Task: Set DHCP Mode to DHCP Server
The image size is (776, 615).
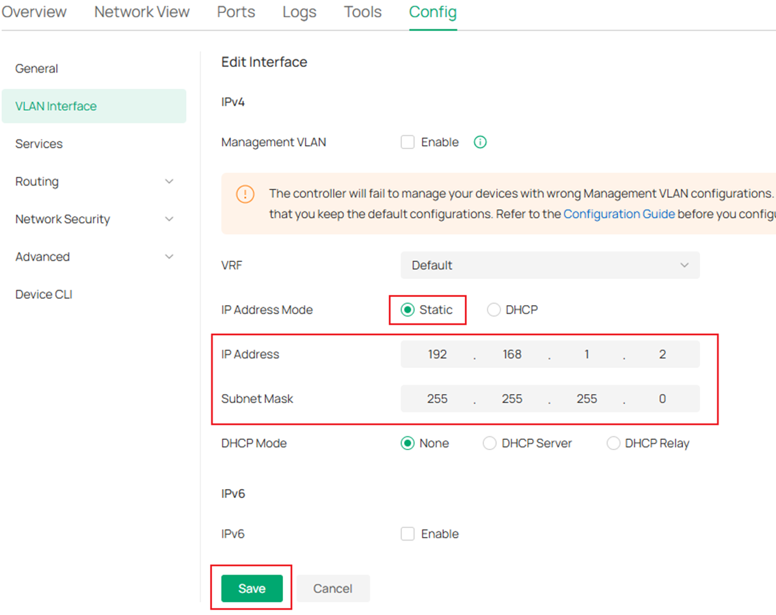Action: pos(490,443)
